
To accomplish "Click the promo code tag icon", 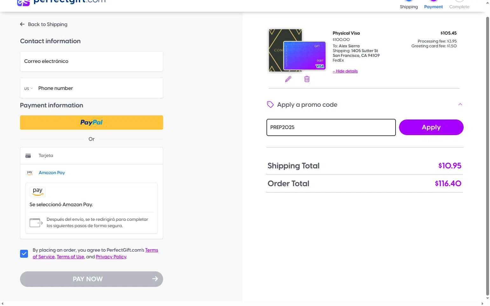I will point(270,105).
